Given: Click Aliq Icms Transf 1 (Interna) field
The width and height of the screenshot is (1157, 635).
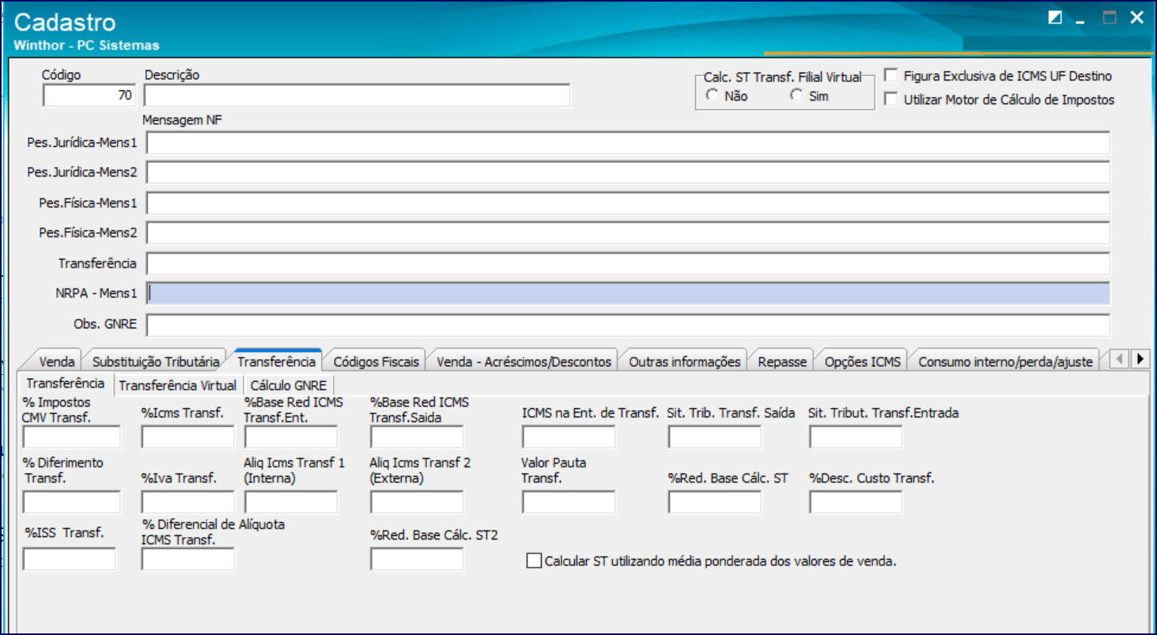Looking at the screenshot, I should (291, 502).
